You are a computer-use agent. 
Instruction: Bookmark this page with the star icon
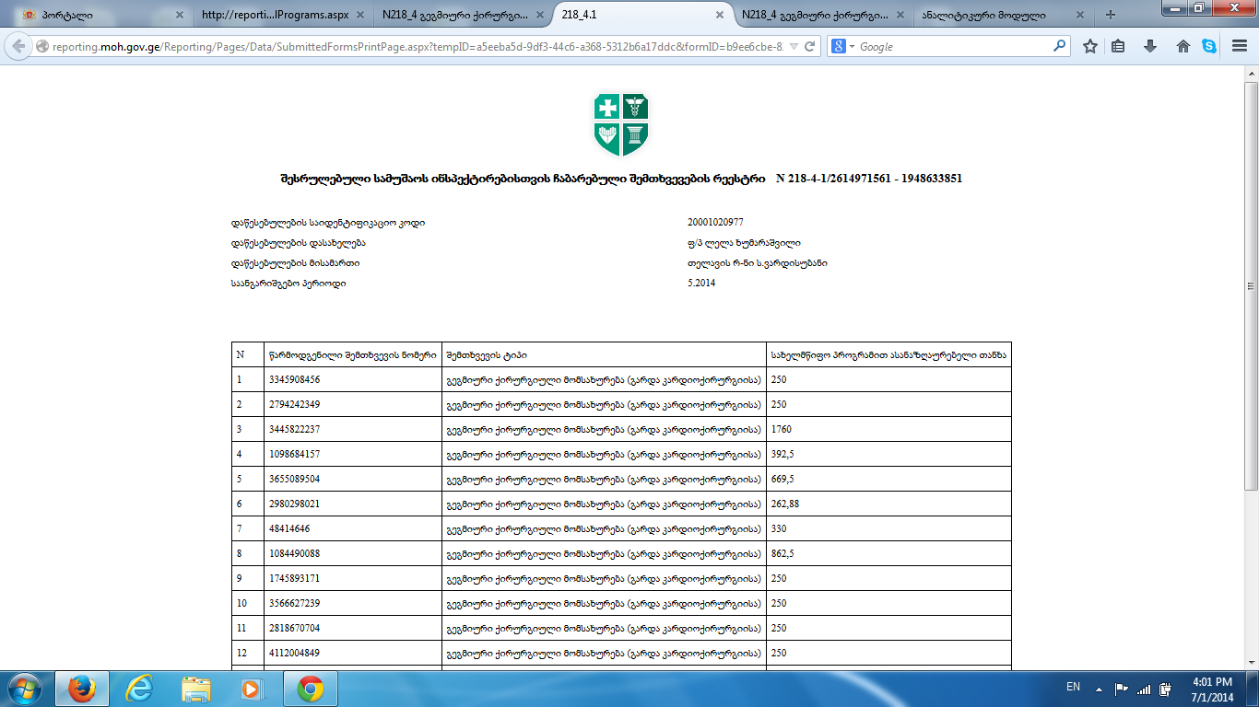point(1090,46)
